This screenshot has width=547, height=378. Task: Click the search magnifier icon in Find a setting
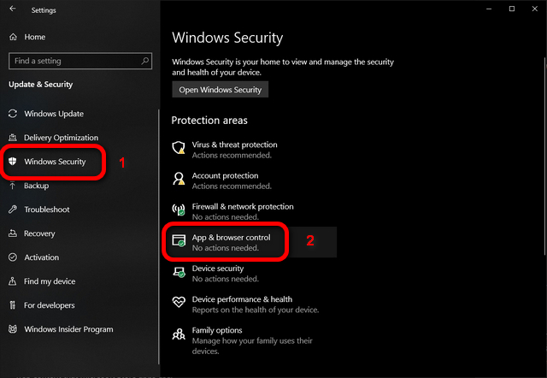(144, 61)
